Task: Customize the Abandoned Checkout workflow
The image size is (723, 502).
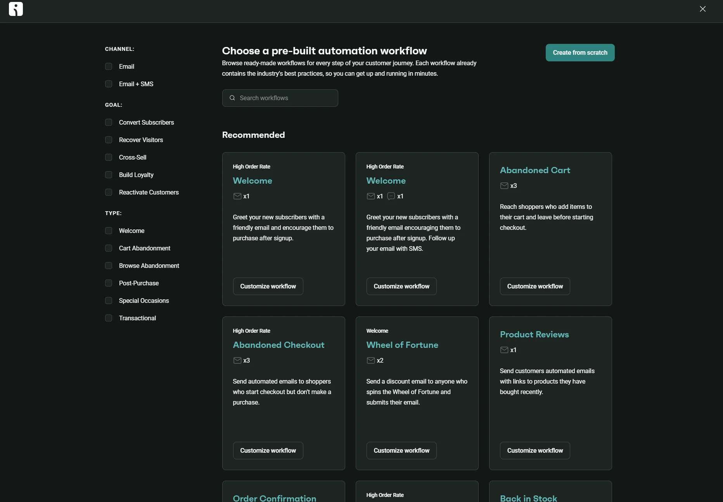Action: point(268,450)
